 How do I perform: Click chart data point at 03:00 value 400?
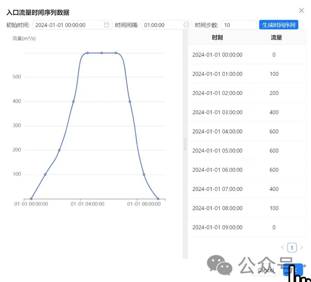pyautogui.click(x=73, y=102)
